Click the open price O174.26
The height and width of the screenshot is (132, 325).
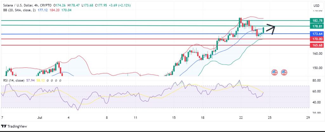tap(59, 5)
